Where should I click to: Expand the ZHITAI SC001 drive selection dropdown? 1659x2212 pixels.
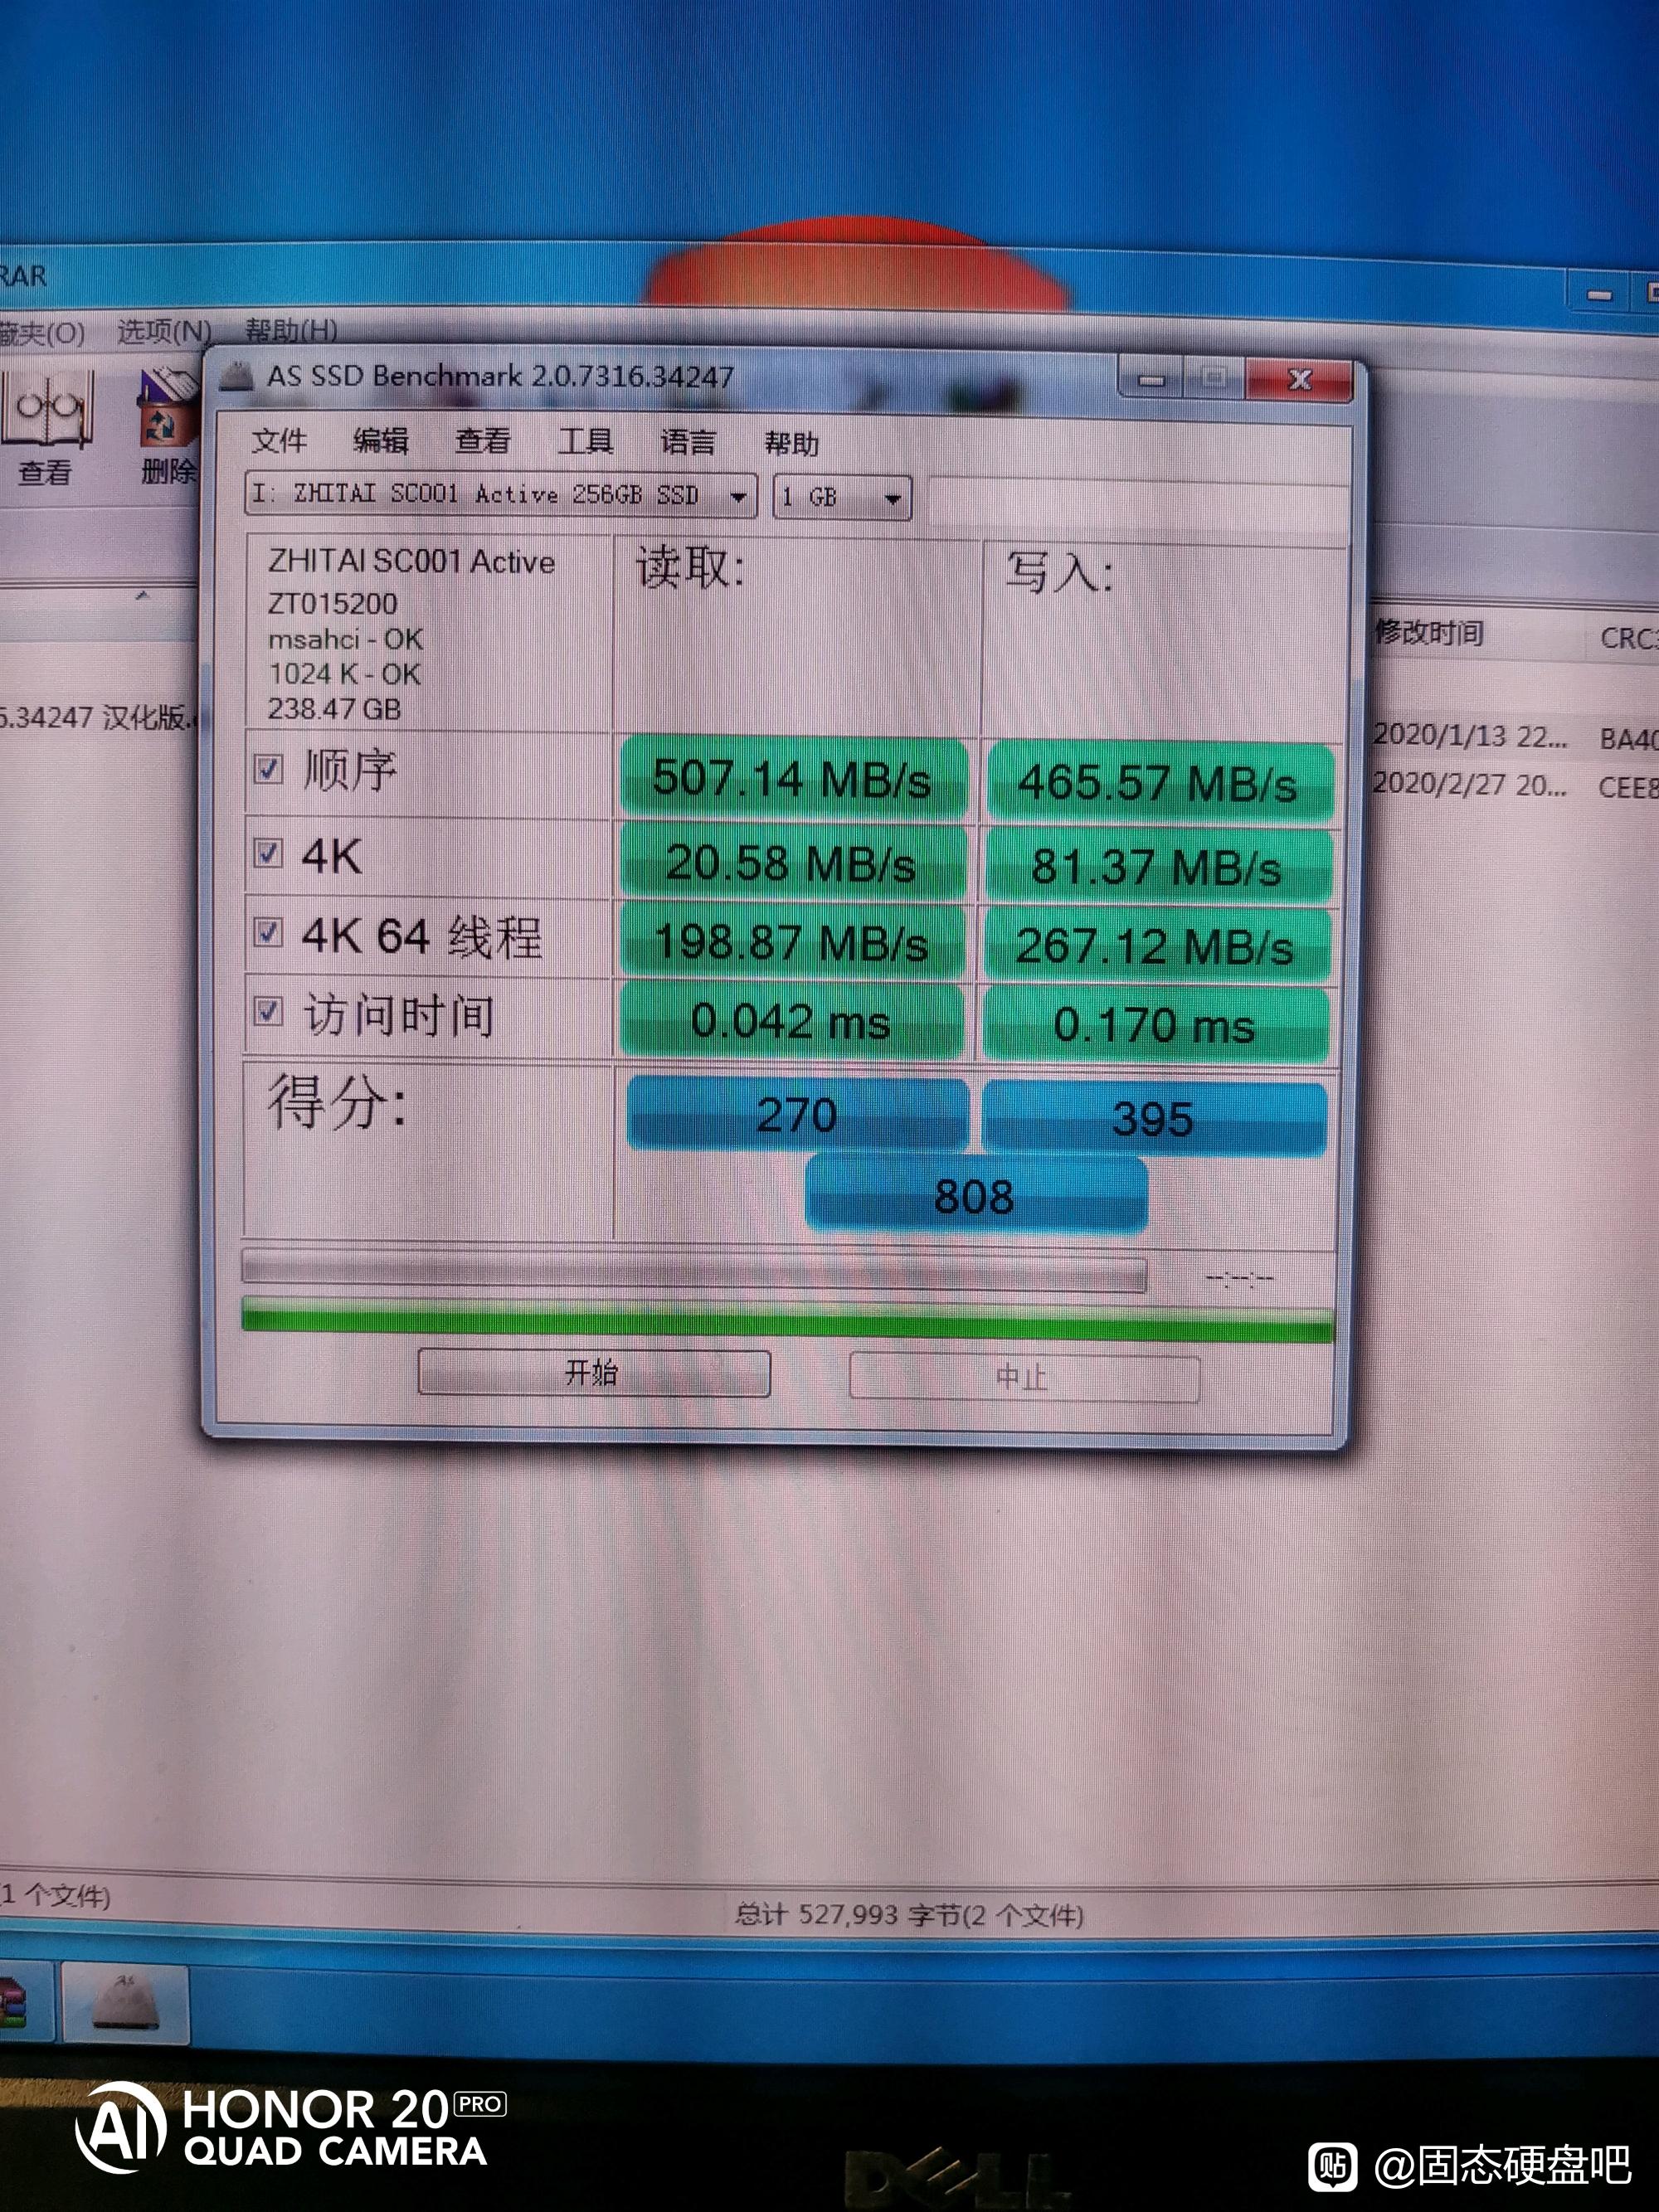tap(739, 497)
